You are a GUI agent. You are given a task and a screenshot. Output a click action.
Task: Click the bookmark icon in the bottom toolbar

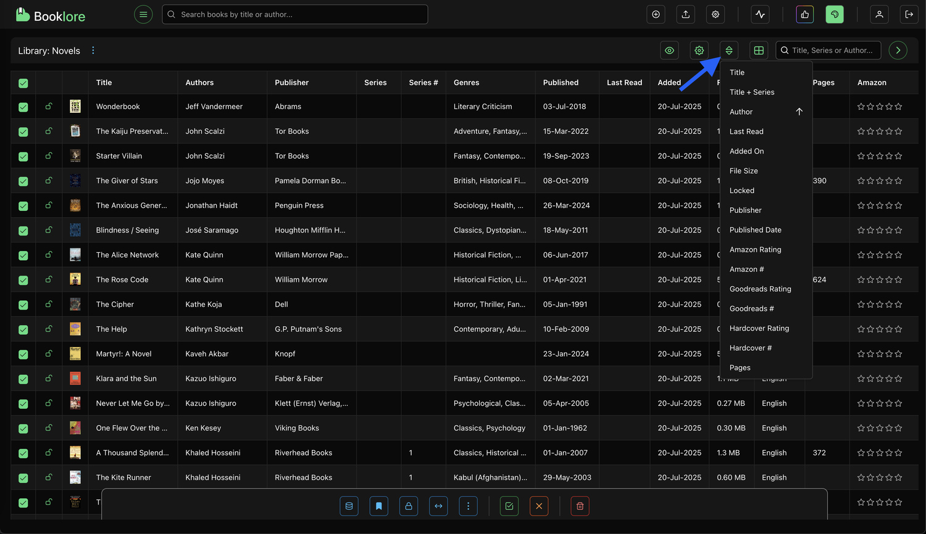pos(378,506)
